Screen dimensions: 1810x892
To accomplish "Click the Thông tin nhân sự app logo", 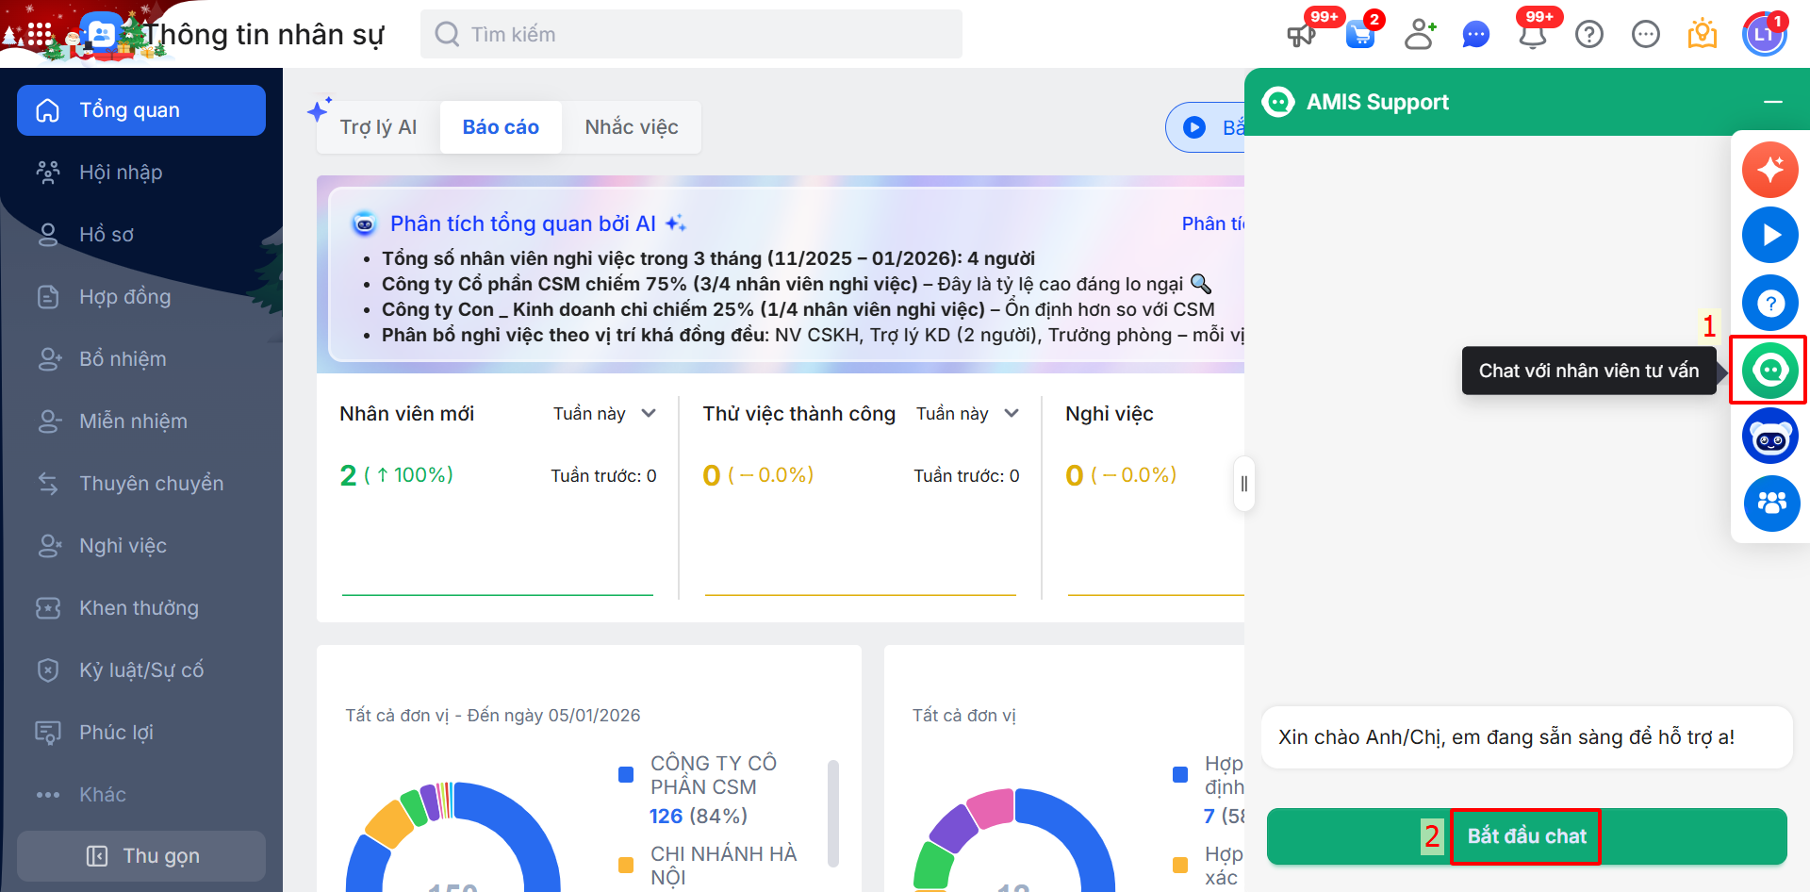I will pos(101,35).
